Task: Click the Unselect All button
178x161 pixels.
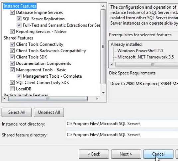Action: (x=49, y=112)
